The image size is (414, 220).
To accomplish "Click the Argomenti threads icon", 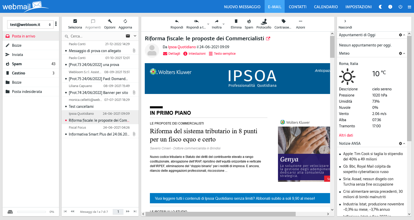I will (x=93, y=21).
